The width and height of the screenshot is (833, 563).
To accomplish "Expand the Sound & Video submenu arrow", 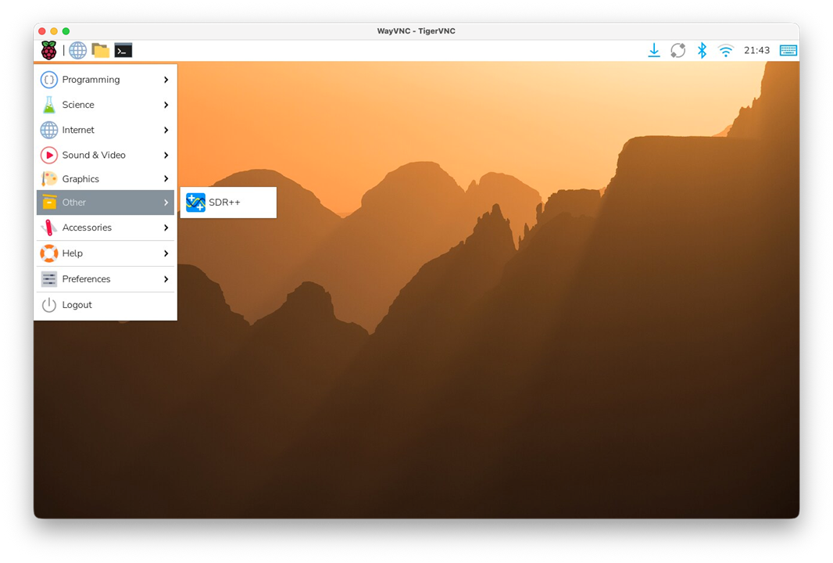I will pos(166,156).
